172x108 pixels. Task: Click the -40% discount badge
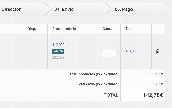pyautogui.click(x=58, y=51)
